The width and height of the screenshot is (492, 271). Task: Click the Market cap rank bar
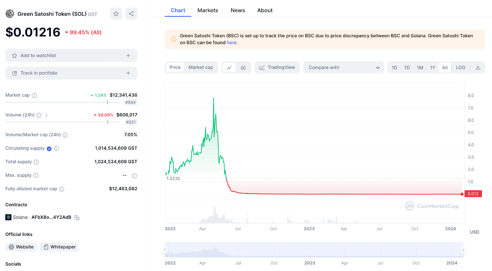pyautogui.click(x=62, y=102)
